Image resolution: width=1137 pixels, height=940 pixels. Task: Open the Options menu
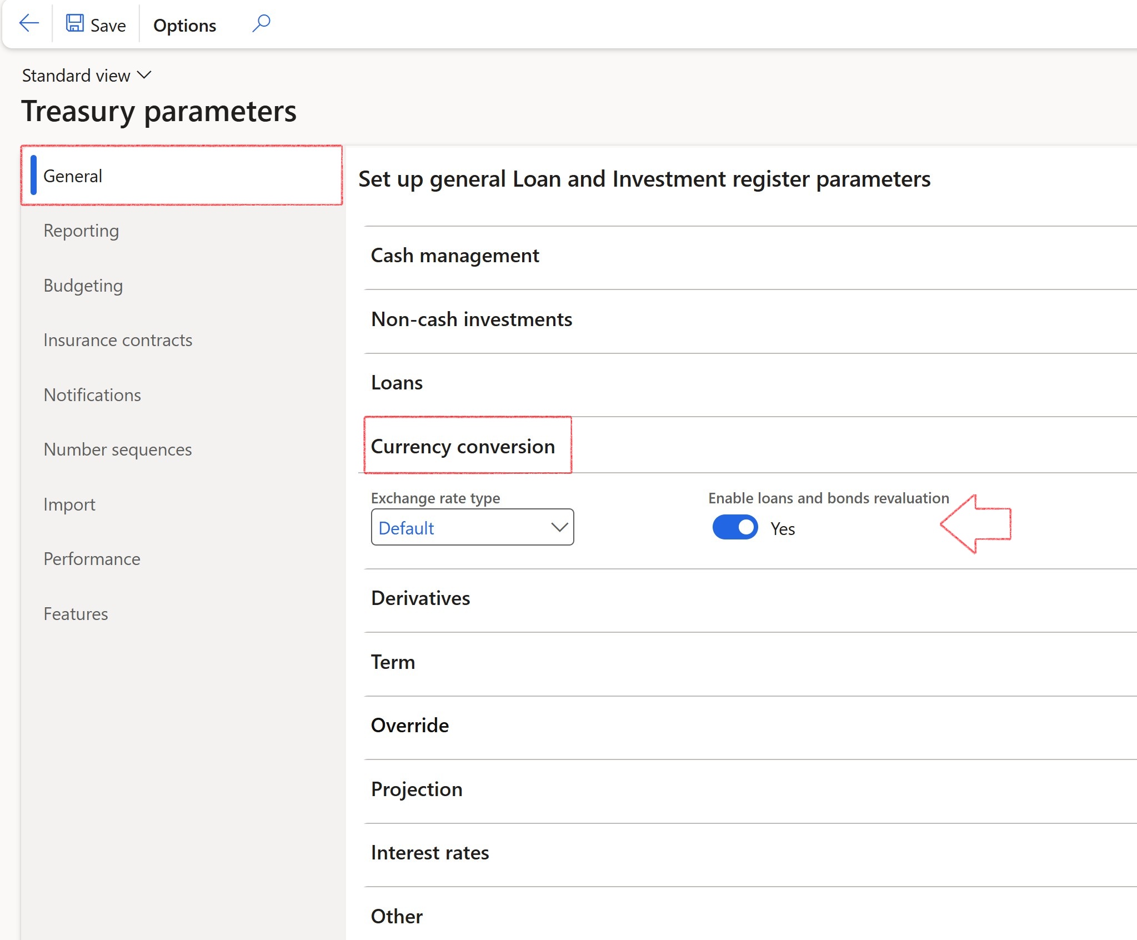184,25
